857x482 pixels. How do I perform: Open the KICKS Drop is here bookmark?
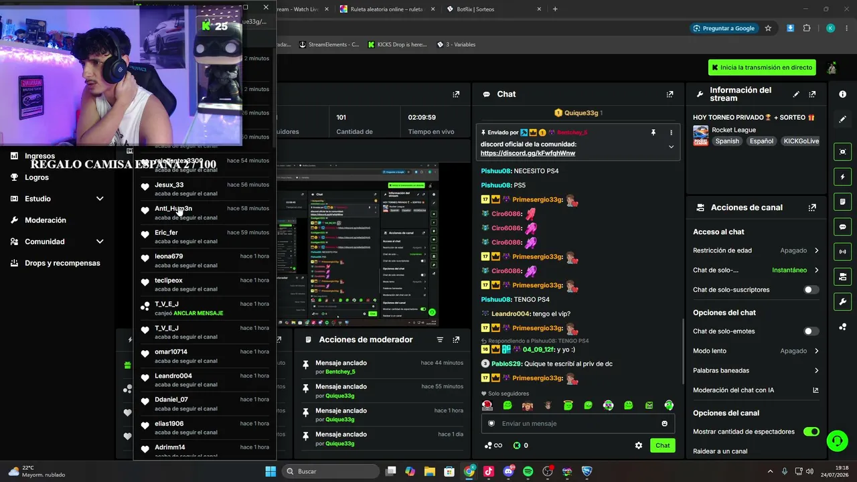[397, 45]
